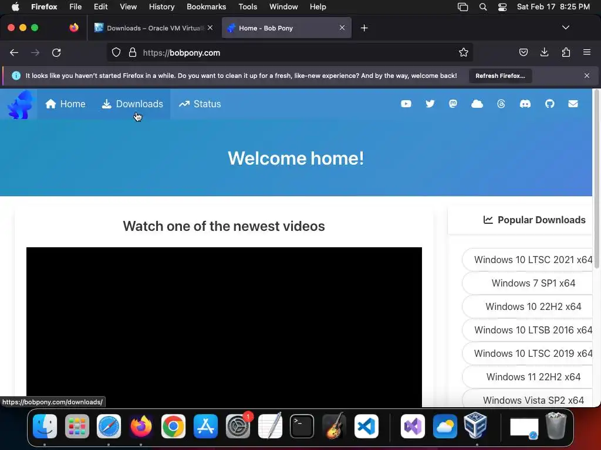Click the Home navigation link
The height and width of the screenshot is (450, 601).
[x=65, y=104]
